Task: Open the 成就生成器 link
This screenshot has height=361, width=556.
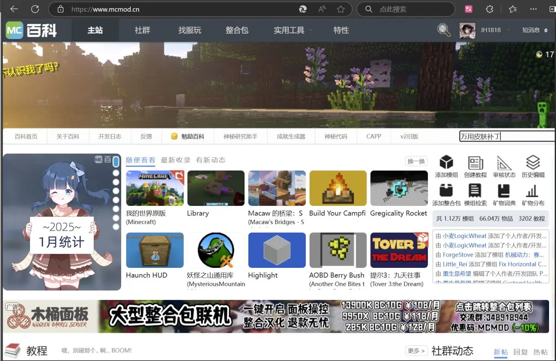Action: [x=291, y=137]
